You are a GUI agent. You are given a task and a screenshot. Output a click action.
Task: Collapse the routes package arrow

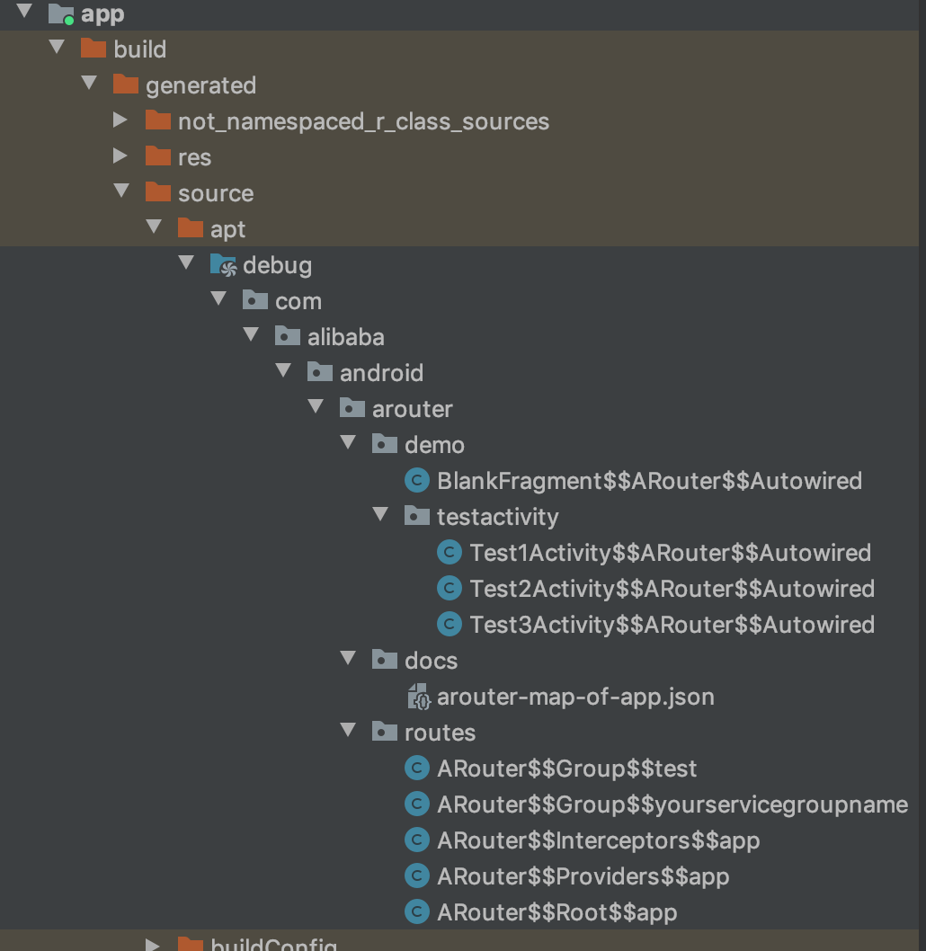tap(348, 730)
